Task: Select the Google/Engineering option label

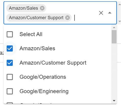Action: point(44,91)
